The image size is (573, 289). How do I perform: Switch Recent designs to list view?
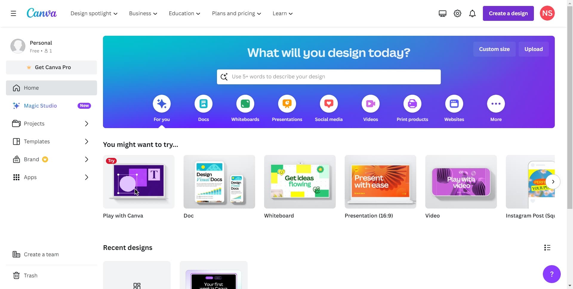pos(547,247)
